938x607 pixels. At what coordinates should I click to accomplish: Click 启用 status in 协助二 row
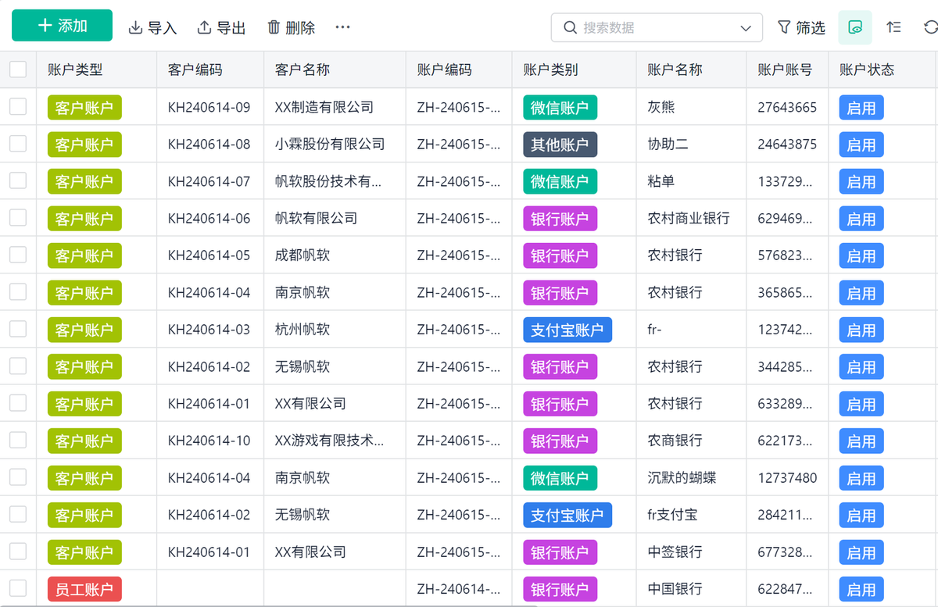(861, 145)
